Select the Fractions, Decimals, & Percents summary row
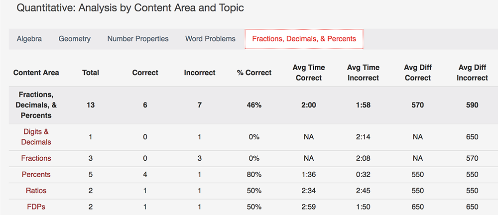 click(x=253, y=105)
